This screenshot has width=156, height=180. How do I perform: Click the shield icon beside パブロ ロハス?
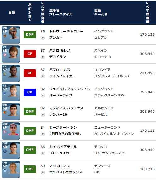(x=43, y=76)
